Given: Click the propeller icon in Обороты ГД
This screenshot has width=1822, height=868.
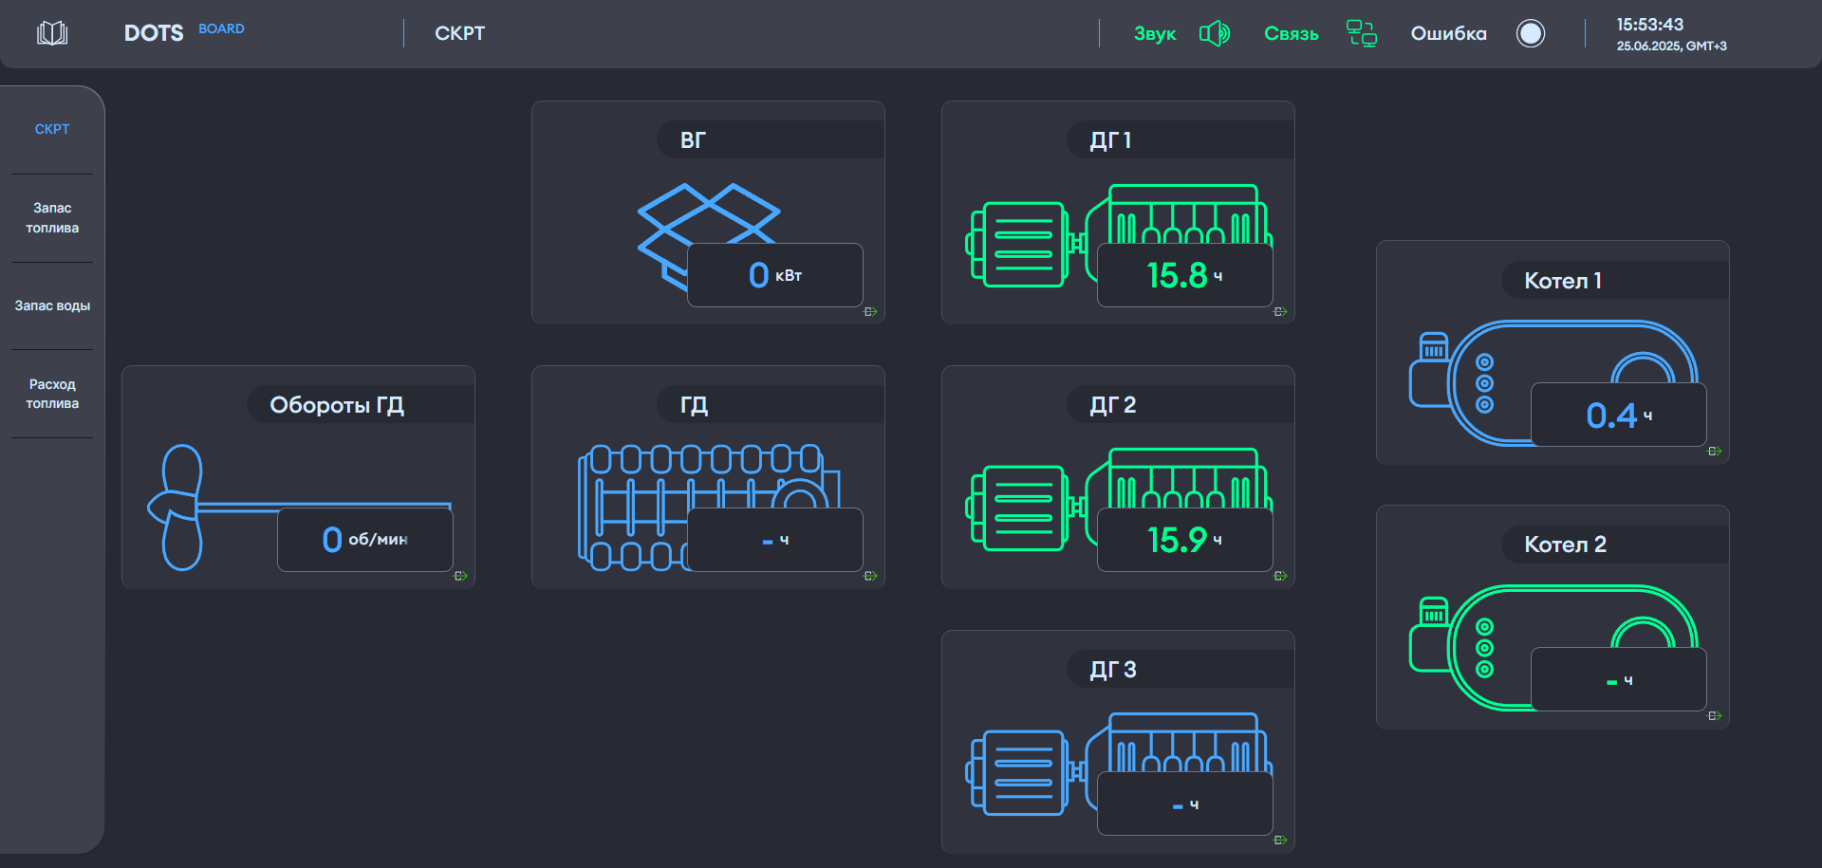Looking at the screenshot, I should coord(180,508).
